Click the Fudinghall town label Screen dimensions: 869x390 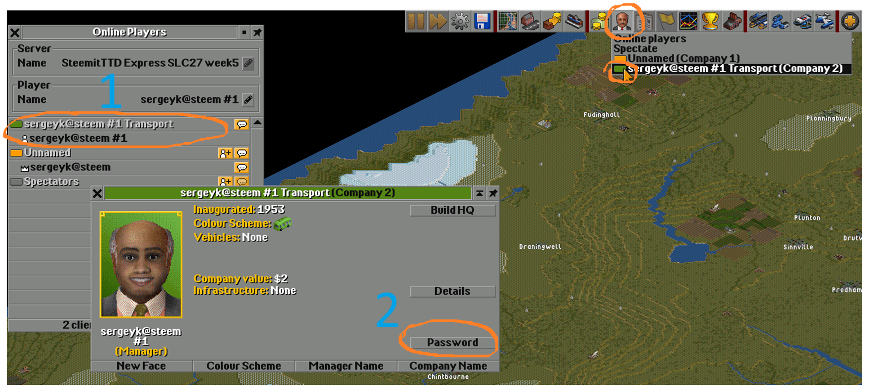coord(601,115)
